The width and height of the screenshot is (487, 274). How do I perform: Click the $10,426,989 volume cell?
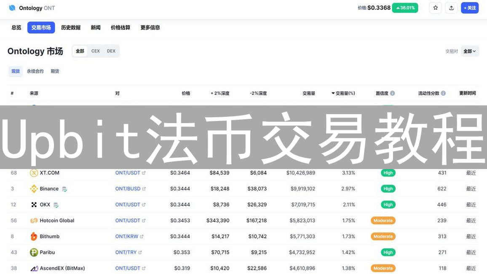(x=301, y=173)
